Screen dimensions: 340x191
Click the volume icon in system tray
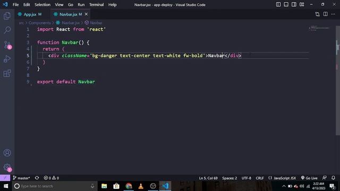tap(302, 186)
